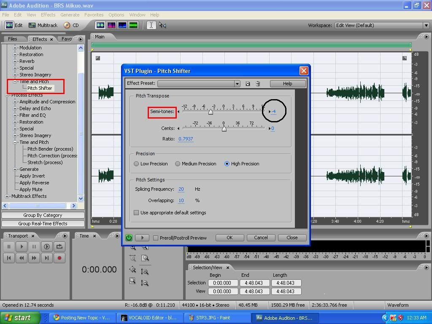Image resolution: width=432 pixels, height=324 pixels.
Task: Fast forward transport button
Action: pos(34,258)
